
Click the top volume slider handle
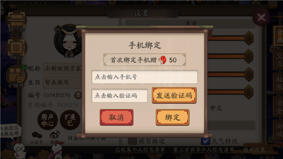pos(249,38)
